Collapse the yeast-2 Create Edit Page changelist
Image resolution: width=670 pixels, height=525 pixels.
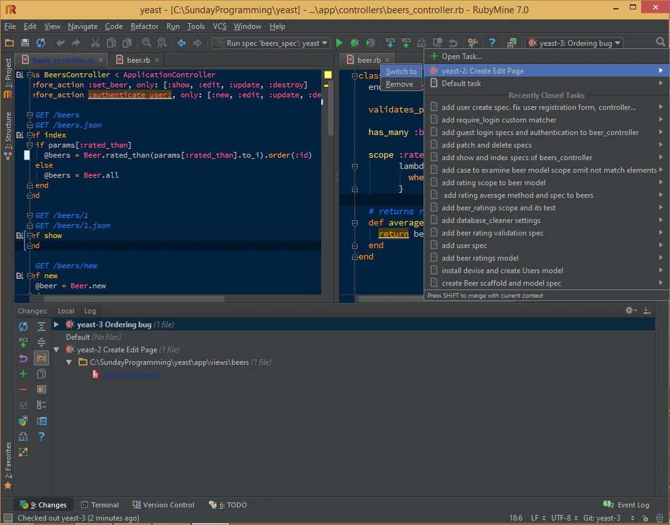click(56, 350)
